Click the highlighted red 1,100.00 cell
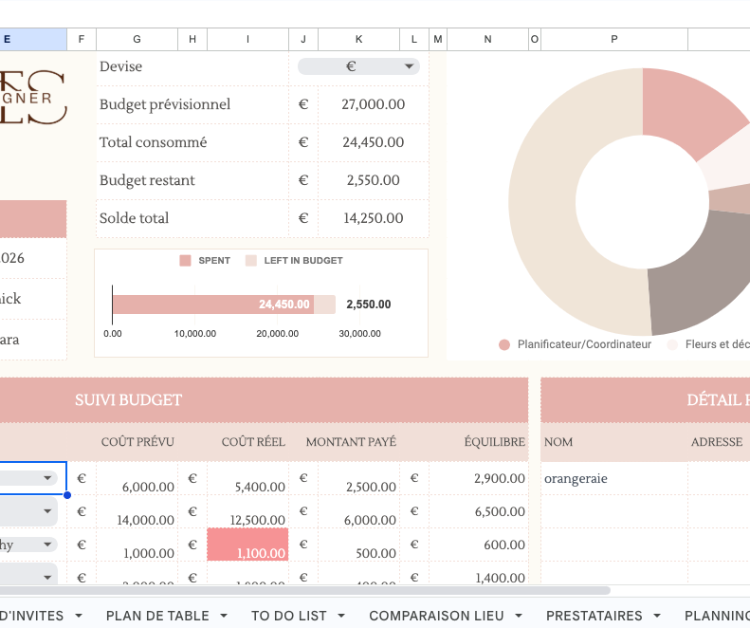Screen dimensions: 750x628 [x=247, y=545]
